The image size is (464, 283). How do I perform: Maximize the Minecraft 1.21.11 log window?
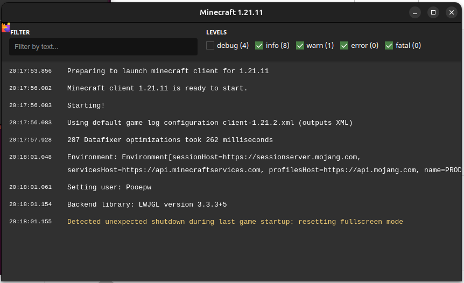click(433, 12)
